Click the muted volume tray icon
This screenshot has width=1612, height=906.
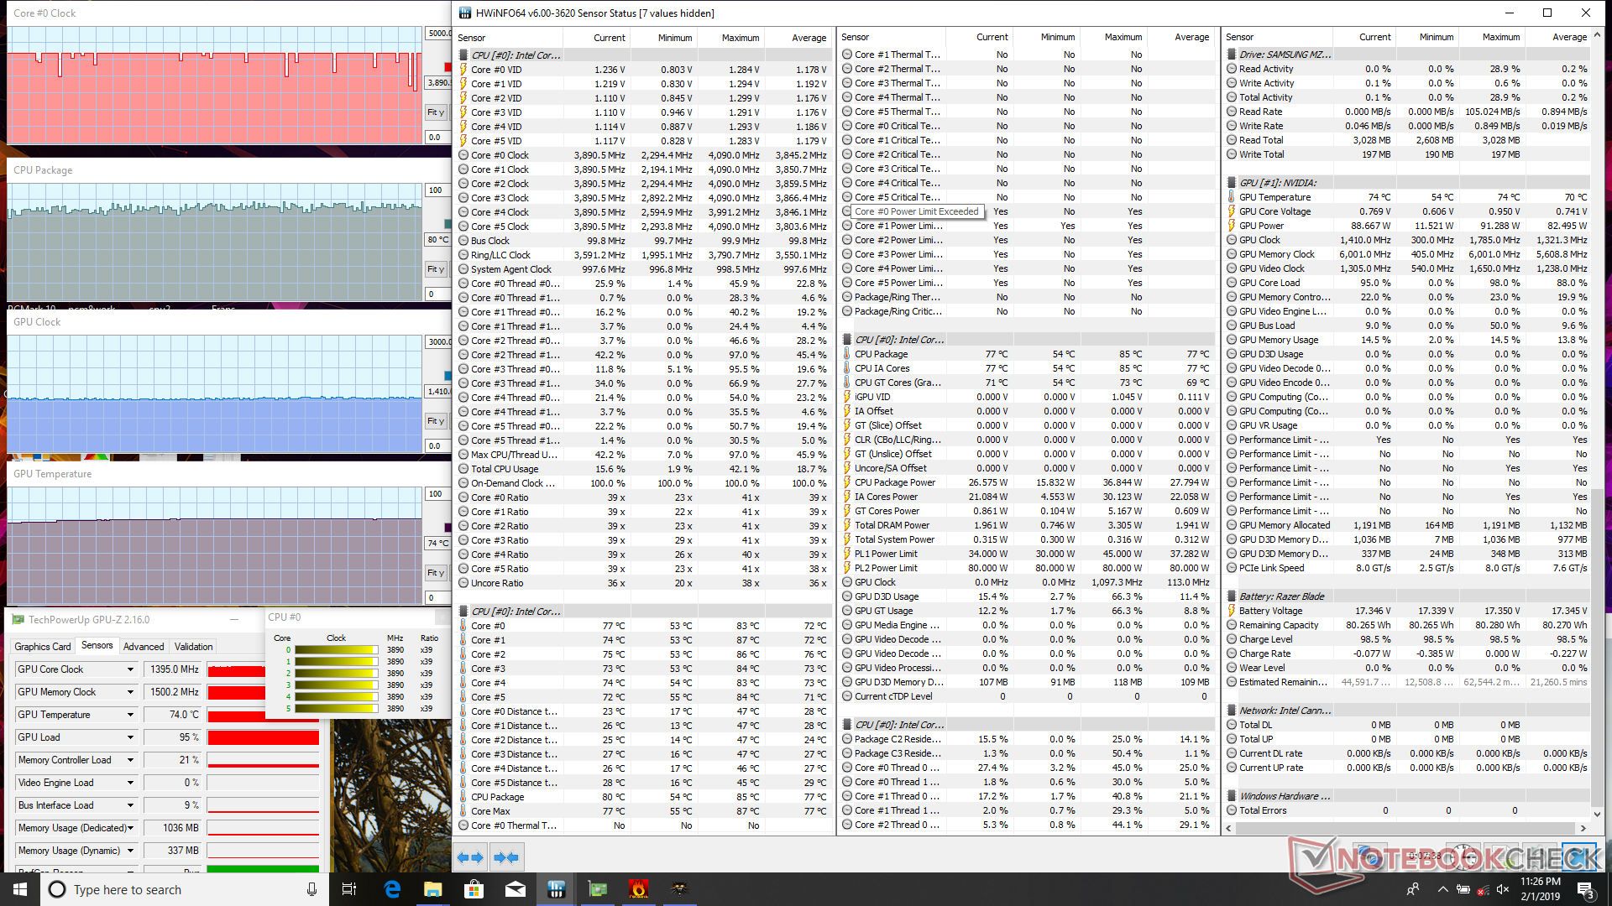point(1503,889)
